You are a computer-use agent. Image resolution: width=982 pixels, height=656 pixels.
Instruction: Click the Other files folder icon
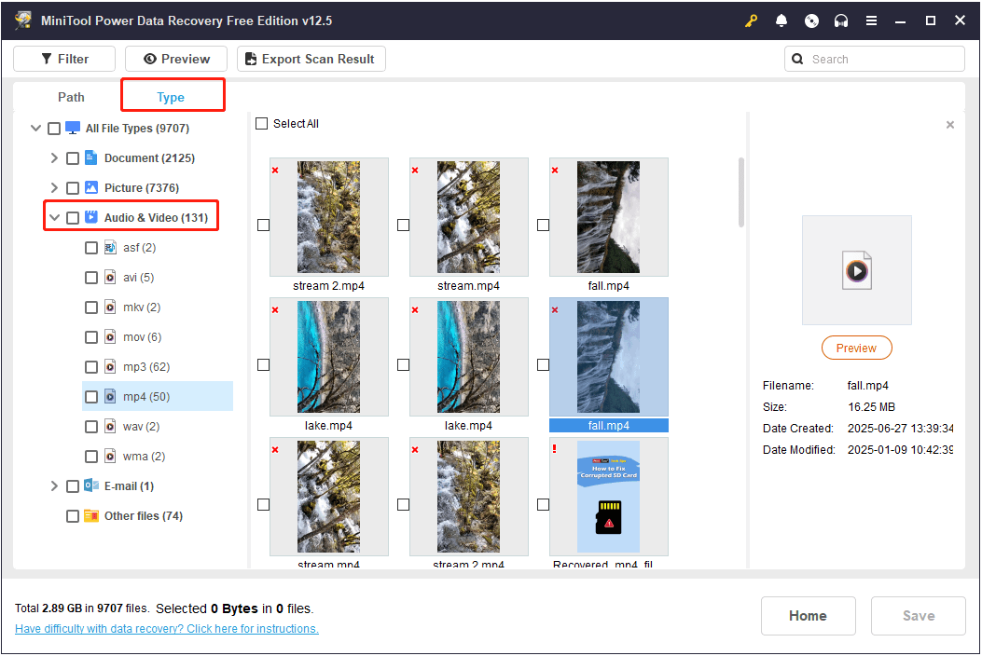click(x=91, y=516)
